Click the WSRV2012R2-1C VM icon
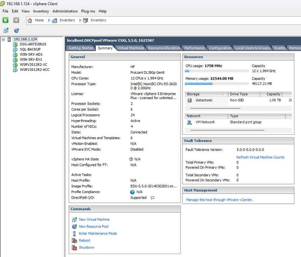Image resolution: width=301 pixels, height=257 pixels. tap(15, 65)
